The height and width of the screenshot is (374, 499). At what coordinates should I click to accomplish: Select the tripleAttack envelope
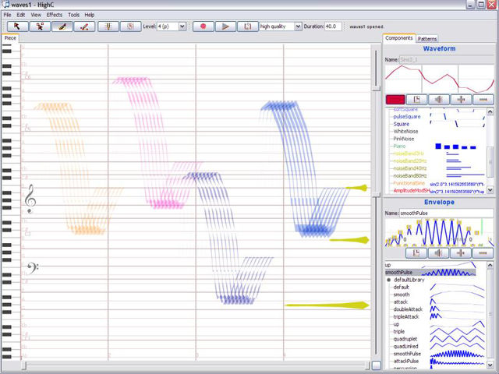click(406, 317)
